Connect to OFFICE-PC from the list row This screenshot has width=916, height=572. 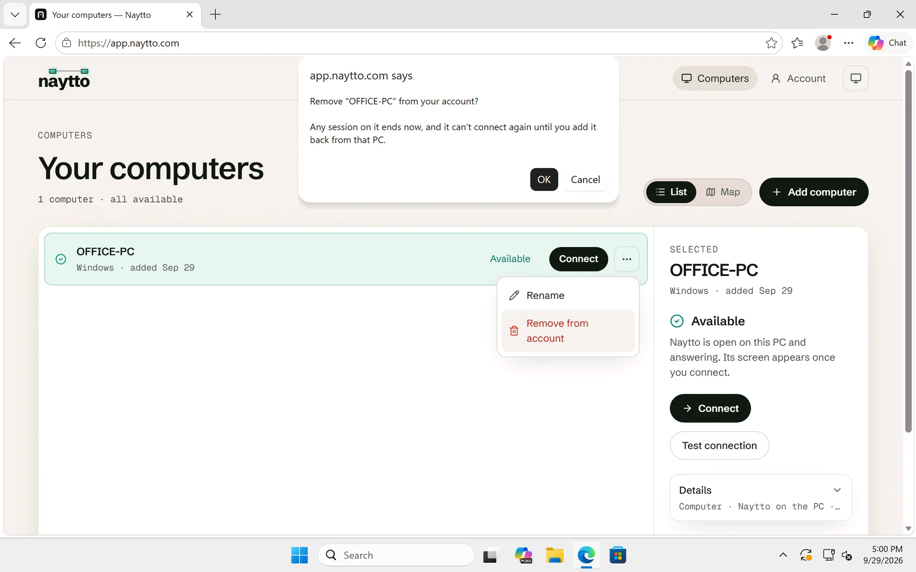pyautogui.click(x=578, y=259)
